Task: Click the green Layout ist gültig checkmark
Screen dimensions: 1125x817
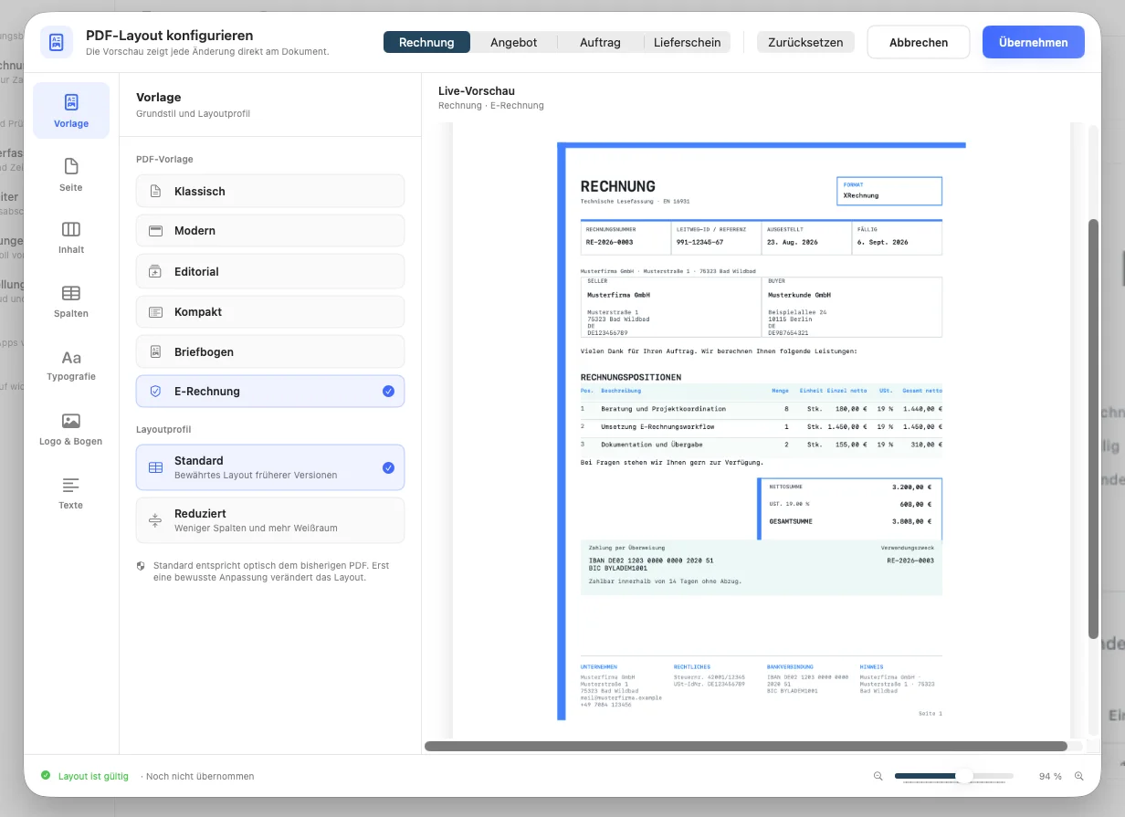Action: coord(46,776)
